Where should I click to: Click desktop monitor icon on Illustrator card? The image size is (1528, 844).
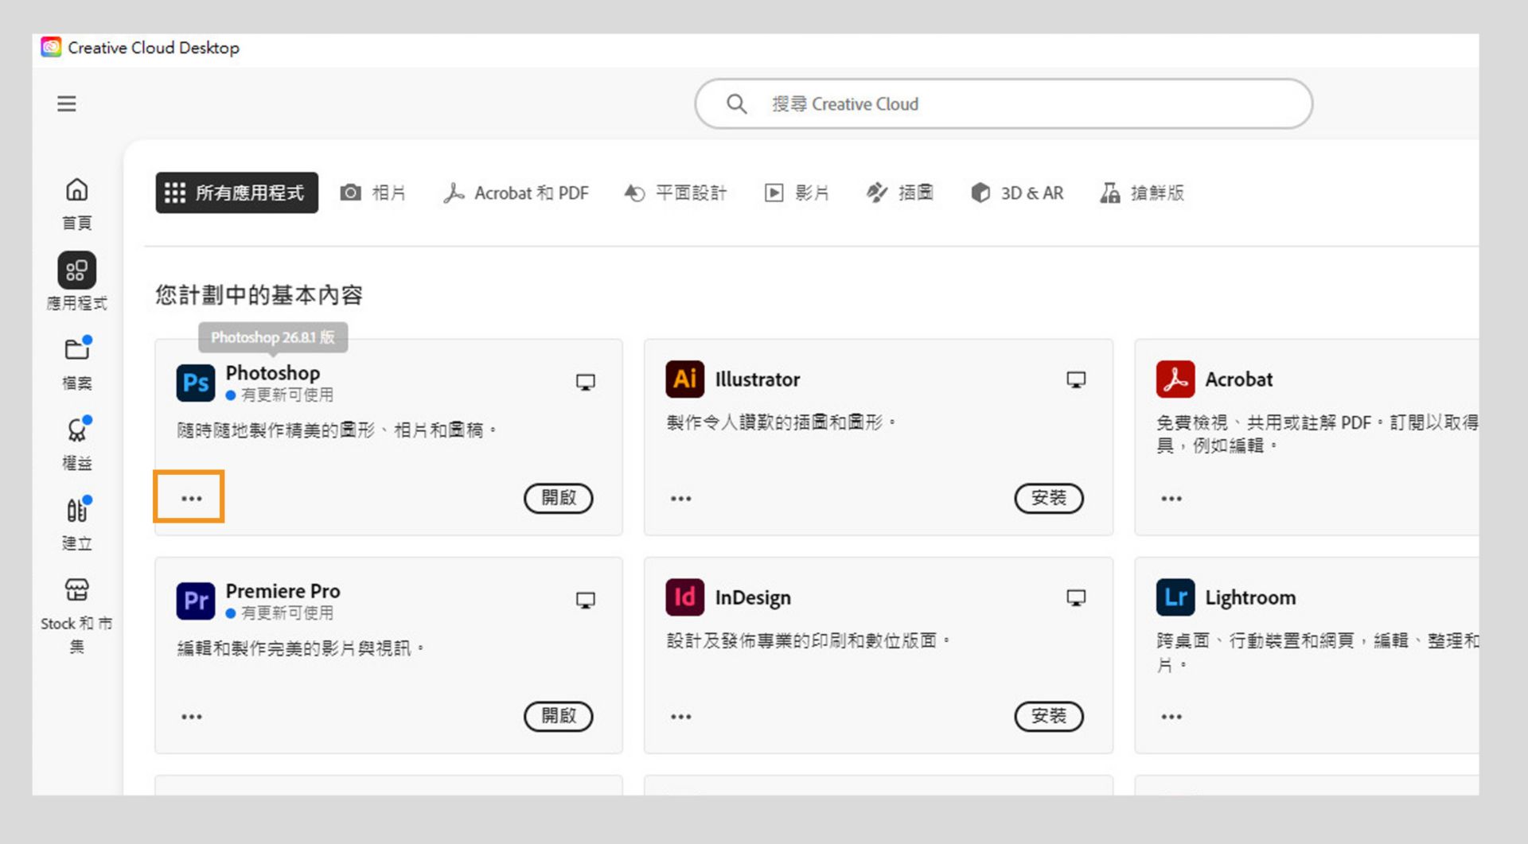coord(1076,380)
